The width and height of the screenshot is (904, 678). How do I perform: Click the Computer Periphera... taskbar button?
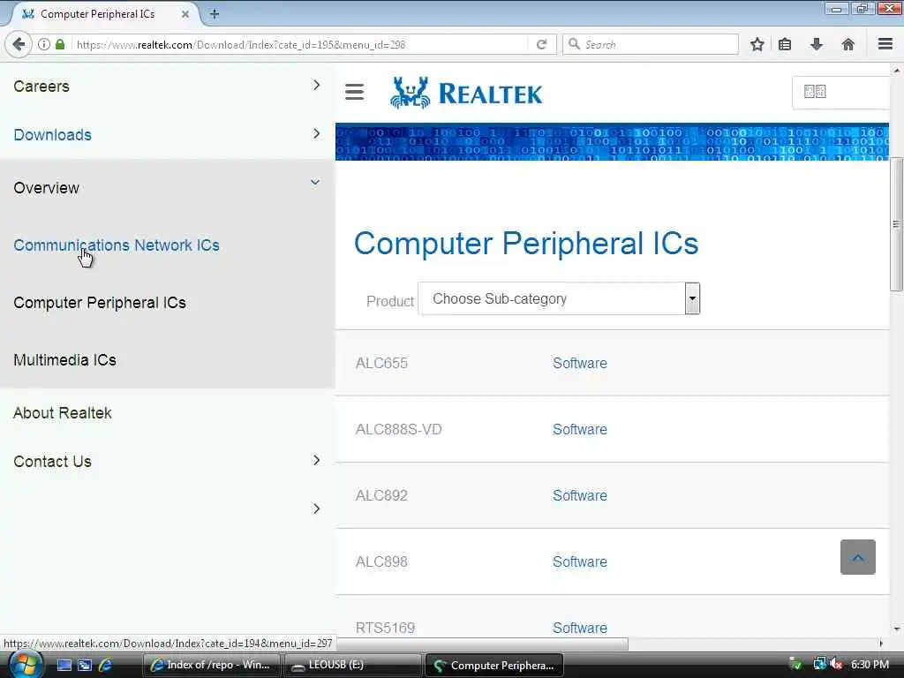(x=494, y=666)
